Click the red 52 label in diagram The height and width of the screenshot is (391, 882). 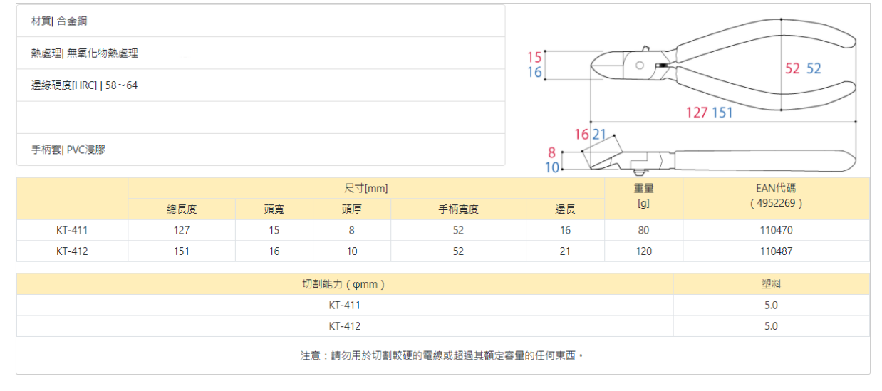[x=792, y=68]
